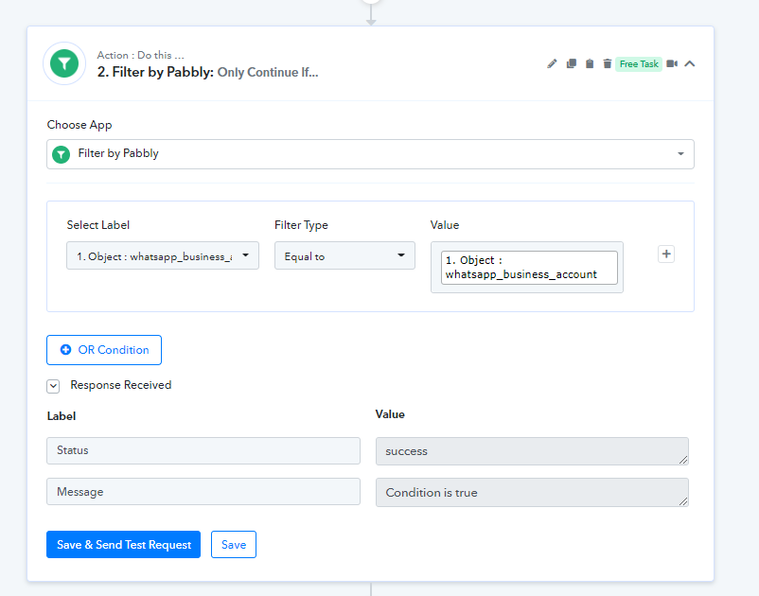Add an OR Condition
Screen dimensions: 759x596
tap(104, 350)
